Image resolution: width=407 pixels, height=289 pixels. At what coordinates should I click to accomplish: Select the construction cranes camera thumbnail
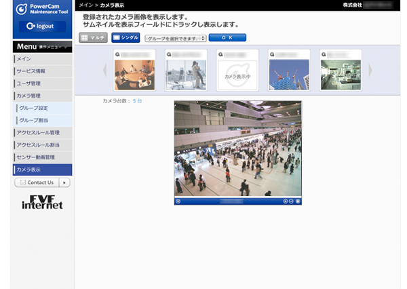[289, 75]
